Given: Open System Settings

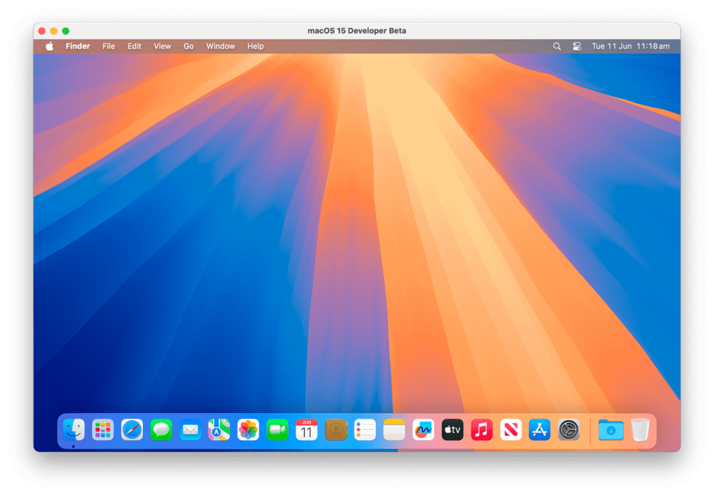Looking at the screenshot, I should [x=570, y=430].
